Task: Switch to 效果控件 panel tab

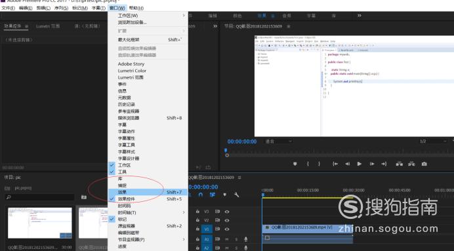Action: pyautogui.click(x=12, y=26)
